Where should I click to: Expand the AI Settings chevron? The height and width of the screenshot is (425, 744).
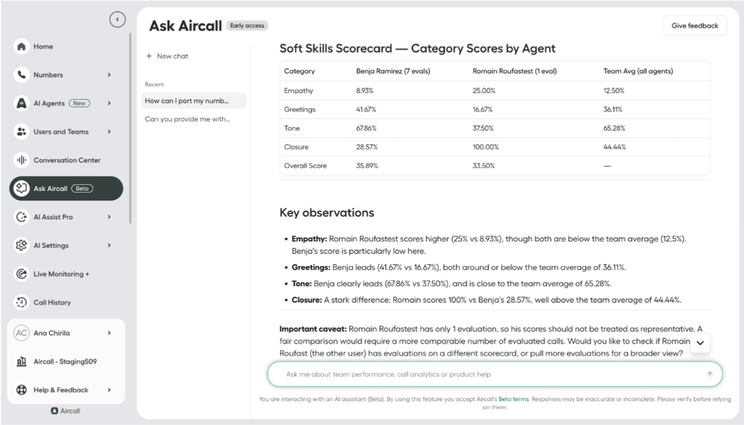coord(109,245)
